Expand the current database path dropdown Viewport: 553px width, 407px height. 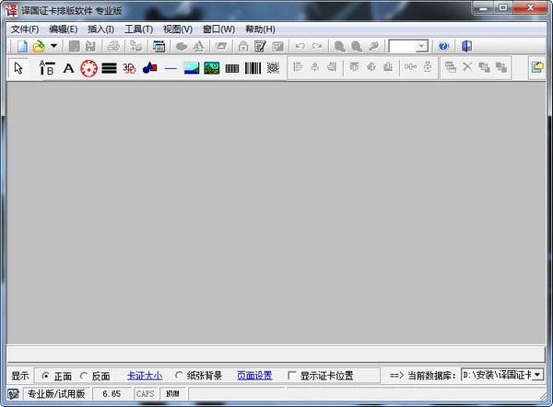537,375
